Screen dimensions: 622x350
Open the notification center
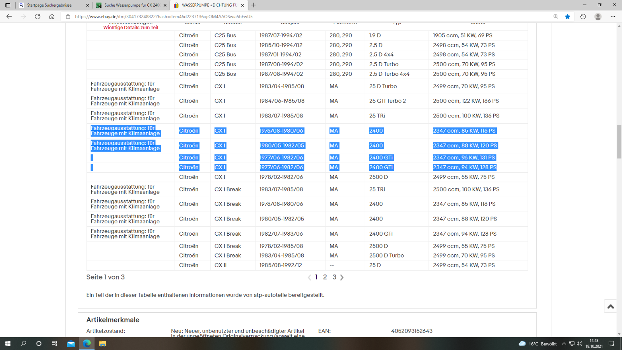pos(612,344)
